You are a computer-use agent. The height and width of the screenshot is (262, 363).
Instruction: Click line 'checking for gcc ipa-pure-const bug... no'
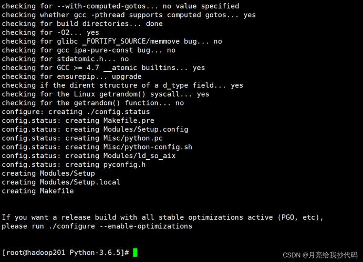pos(89,50)
